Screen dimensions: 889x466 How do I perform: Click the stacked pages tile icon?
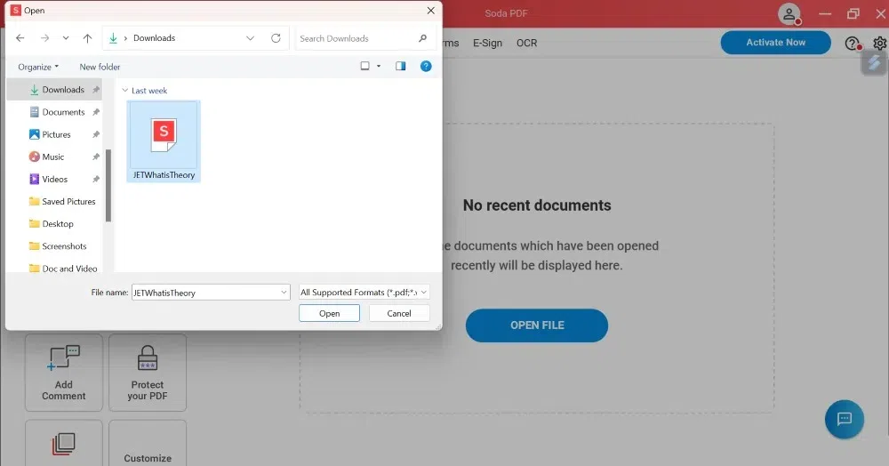[x=63, y=444]
